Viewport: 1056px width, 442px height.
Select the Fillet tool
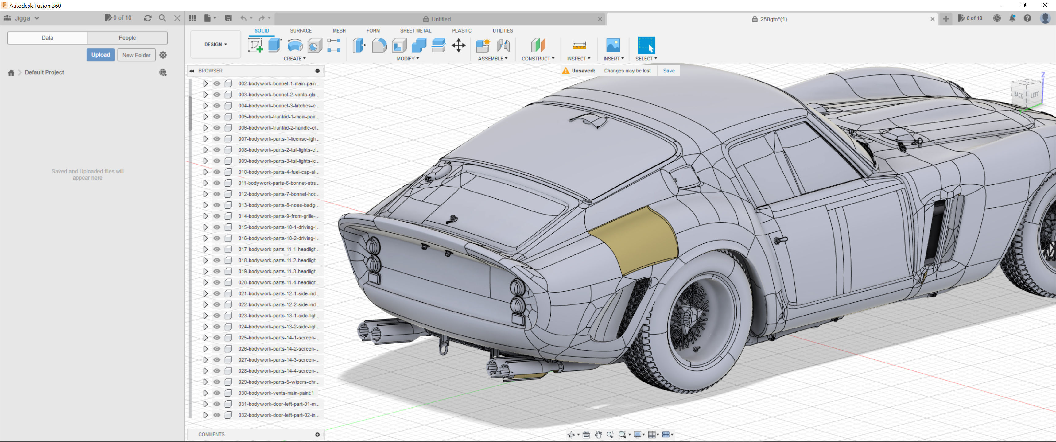pyautogui.click(x=379, y=45)
